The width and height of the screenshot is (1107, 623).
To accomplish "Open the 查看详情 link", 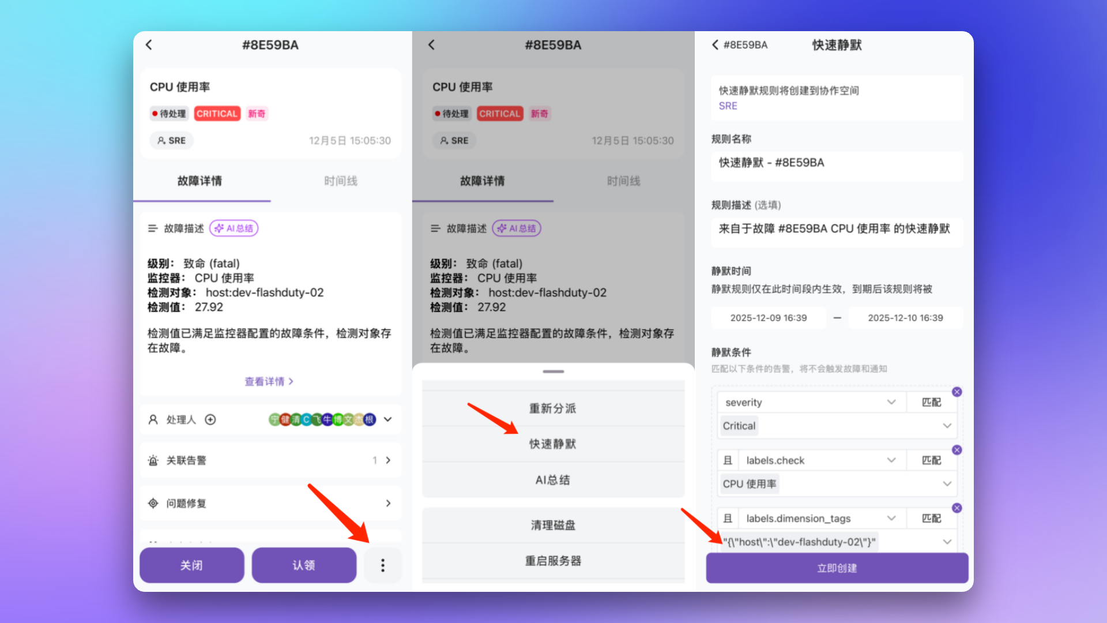I will click(x=269, y=381).
